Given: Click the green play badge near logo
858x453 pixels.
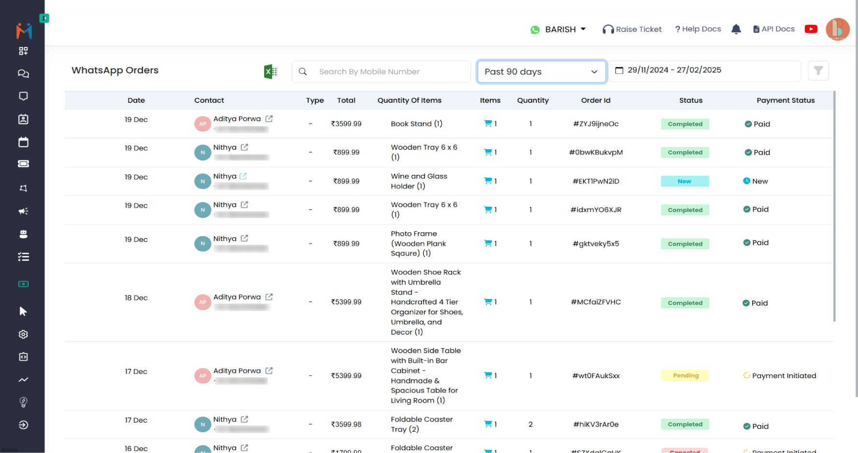Looking at the screenshot, I should point(44,18).
